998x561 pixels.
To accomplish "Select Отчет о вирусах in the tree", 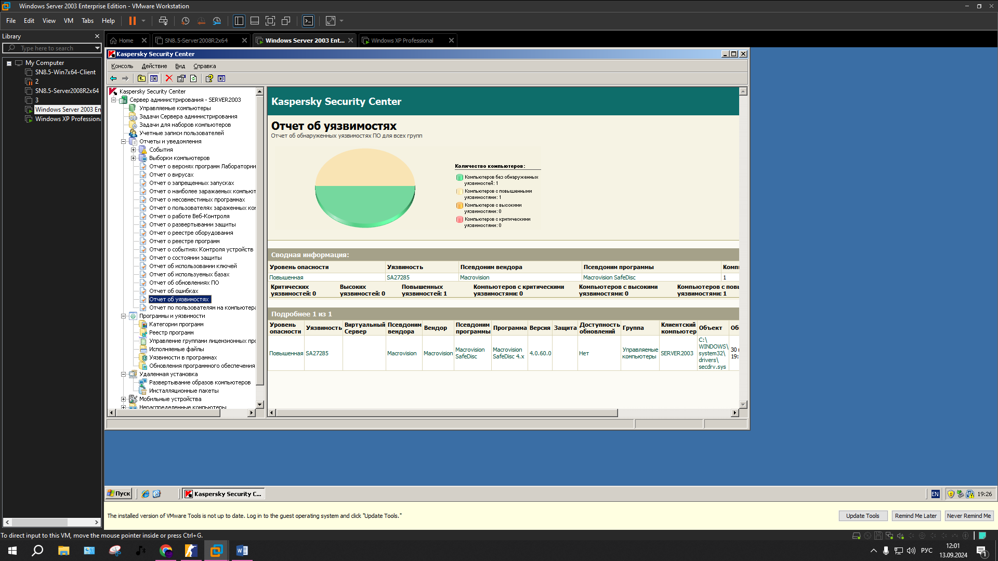I will click(x=171, y=175).
